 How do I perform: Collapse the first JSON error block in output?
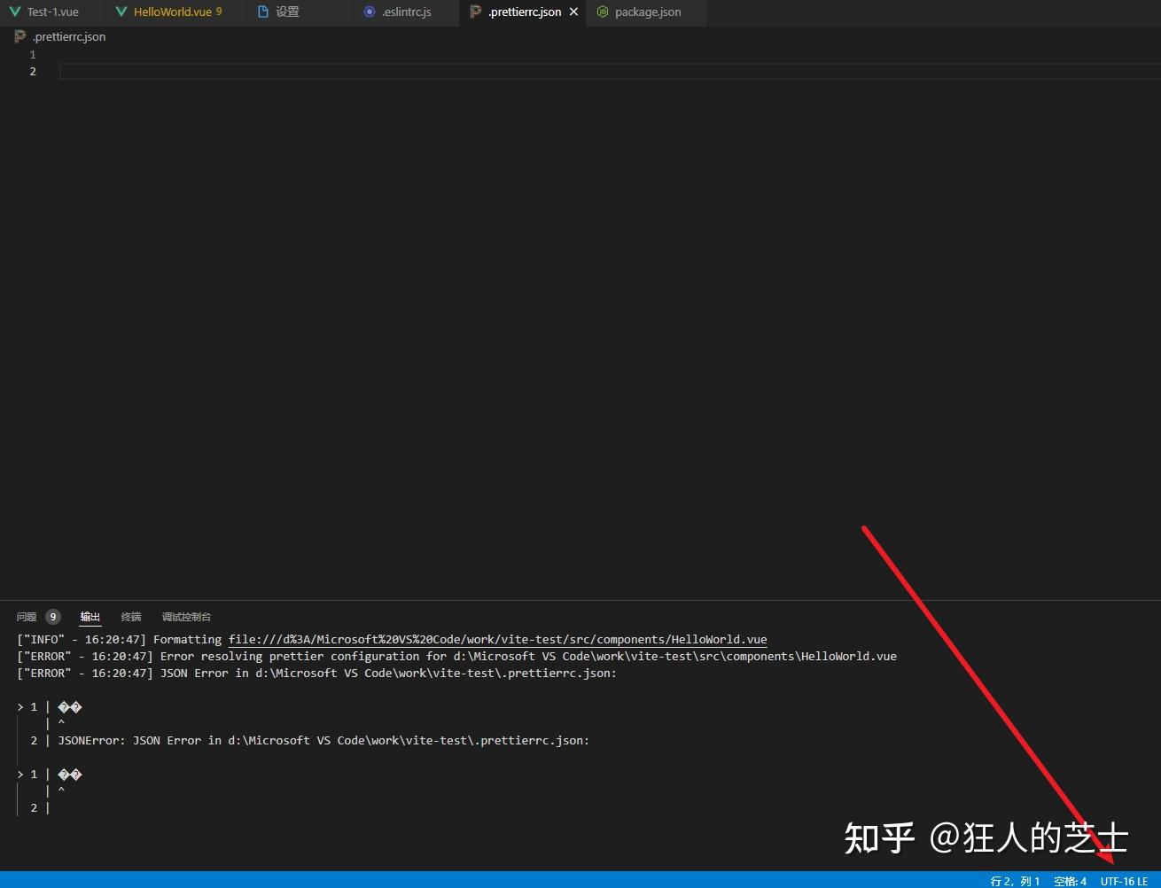click(x=19, y=706)
